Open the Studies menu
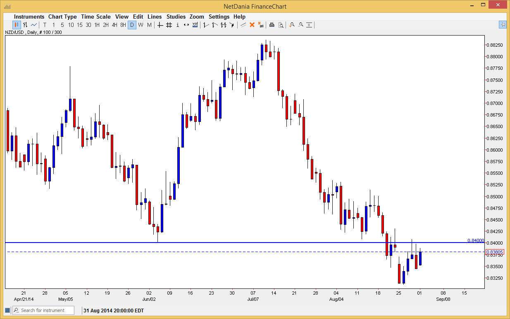 [176, 17]
